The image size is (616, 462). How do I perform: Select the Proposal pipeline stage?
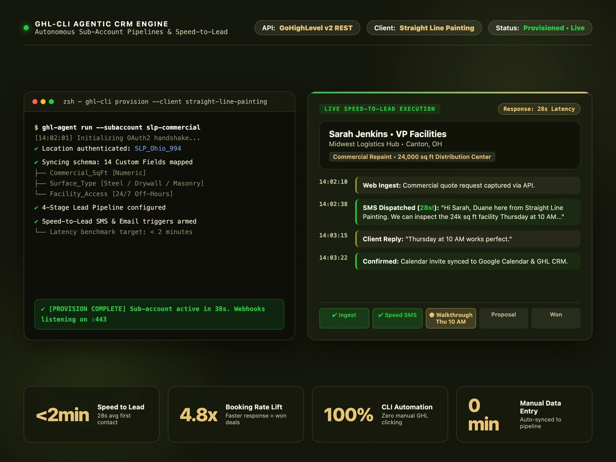point(504,318)
